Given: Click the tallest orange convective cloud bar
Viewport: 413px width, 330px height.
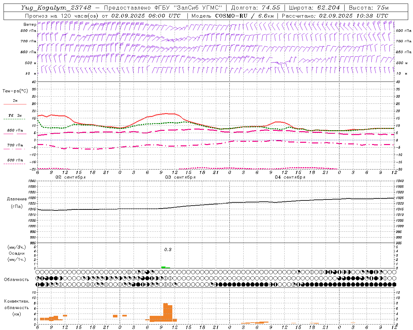Looking at the screenshot, I should click(x=165, y=312).
